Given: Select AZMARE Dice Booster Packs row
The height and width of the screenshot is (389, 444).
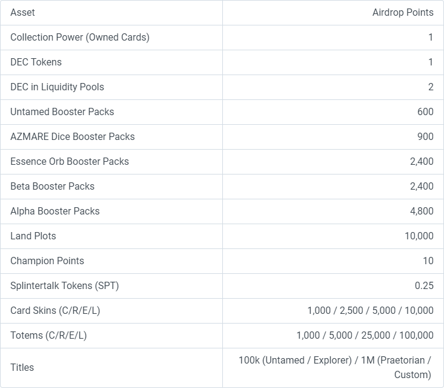Looking at the screenshot, I should point(222,137).
